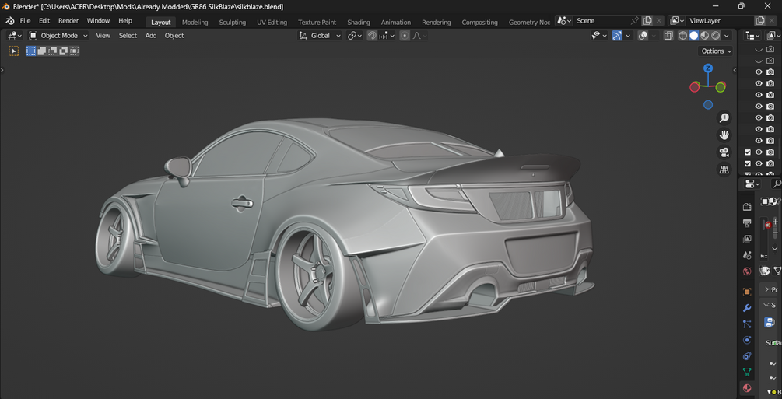Image resolution: width=782 pixels, height=399 pixels.
Task: Open the viewport Object menu
Action: (174, 36)
